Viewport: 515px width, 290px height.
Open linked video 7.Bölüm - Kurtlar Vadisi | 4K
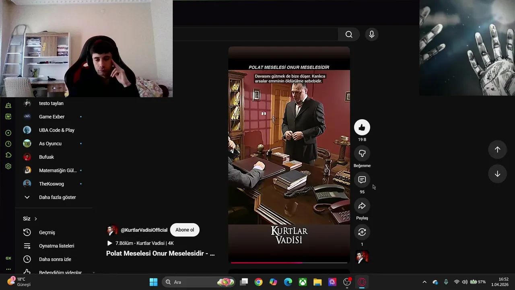pos(140,243)
